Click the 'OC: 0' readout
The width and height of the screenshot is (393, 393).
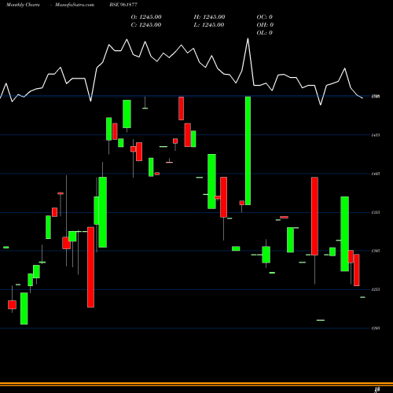265,17
